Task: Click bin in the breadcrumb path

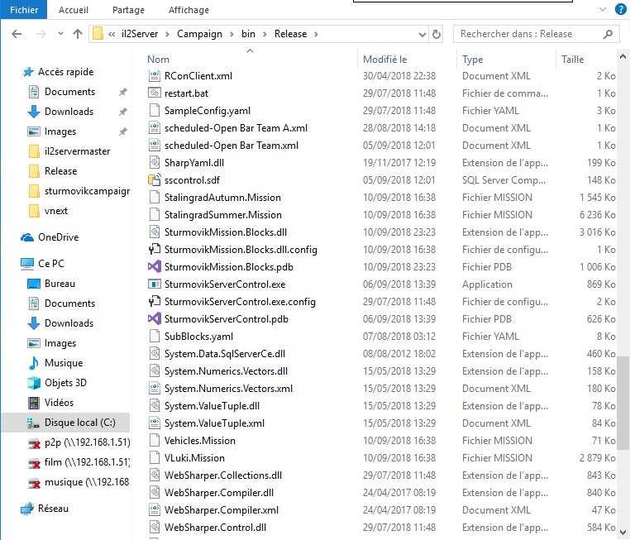Action: tap(248, 34)
